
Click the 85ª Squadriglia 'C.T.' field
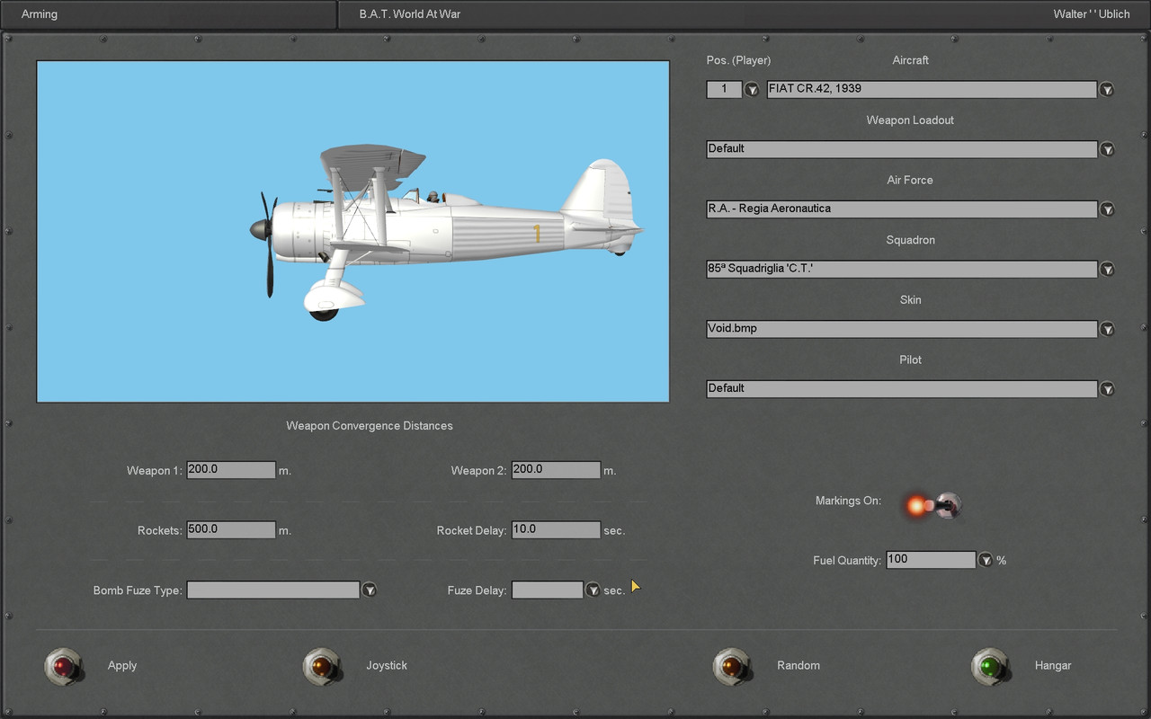(x=902, y=269)
